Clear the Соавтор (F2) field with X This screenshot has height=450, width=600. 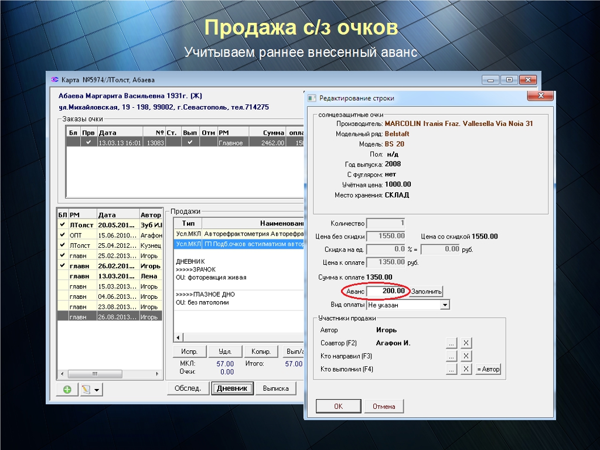pyautogui.click(x=465, y=343)
